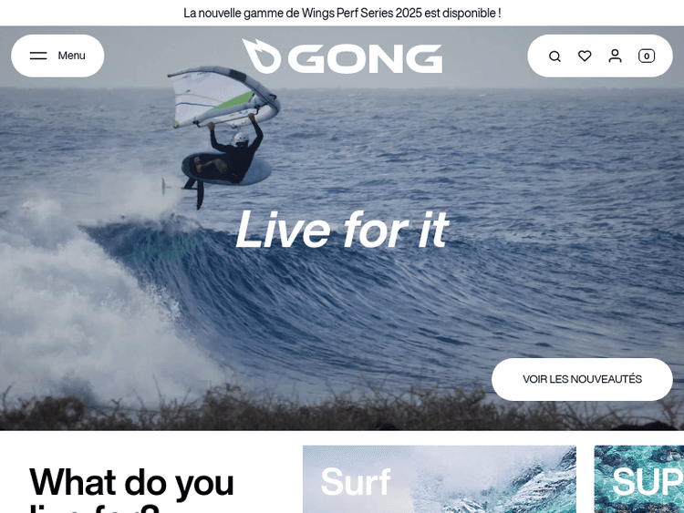Image resolution: width=684 pixels, height=513 pixels.
Task: Click the Live for it headline
Action: click(342, 230)
